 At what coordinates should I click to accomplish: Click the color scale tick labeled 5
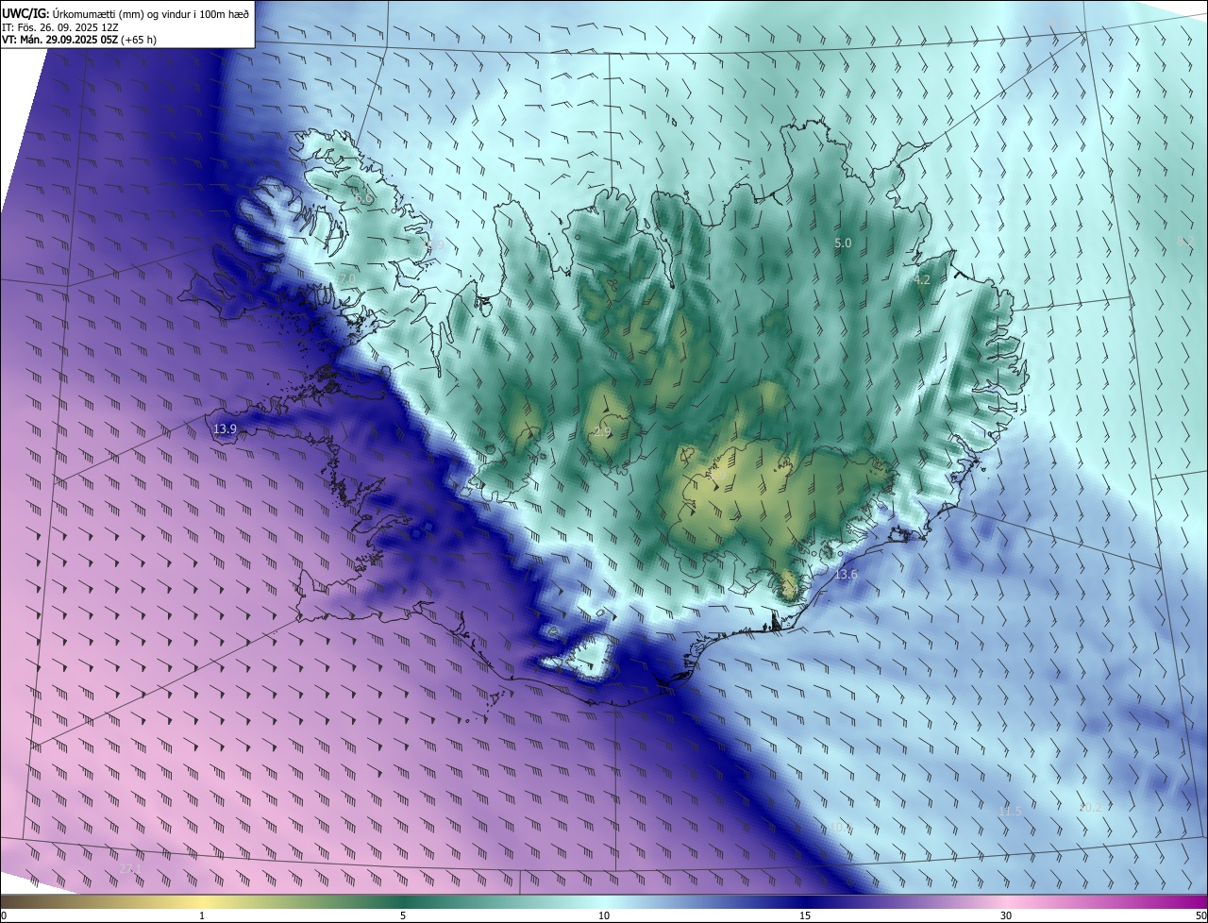pos(403,915)
